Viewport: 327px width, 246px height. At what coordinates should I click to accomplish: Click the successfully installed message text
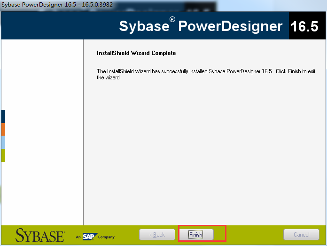[206, 74]
